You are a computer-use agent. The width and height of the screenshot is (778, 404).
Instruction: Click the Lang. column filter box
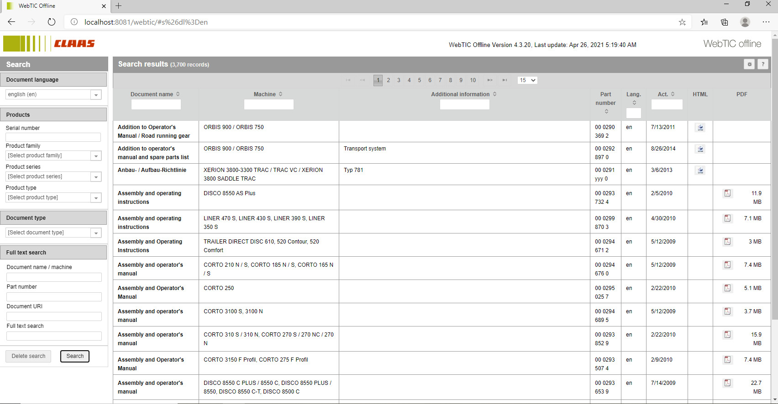pos(634,113)
